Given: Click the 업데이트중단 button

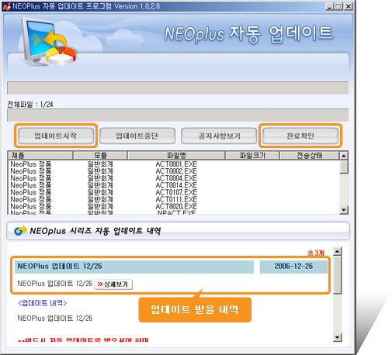Looking at the screenshot, I should tap(137, 136).
